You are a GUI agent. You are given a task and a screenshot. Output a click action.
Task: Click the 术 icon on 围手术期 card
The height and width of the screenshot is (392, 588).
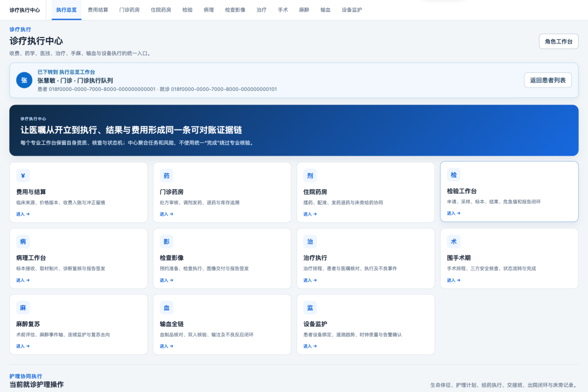[x=454, y=242]
